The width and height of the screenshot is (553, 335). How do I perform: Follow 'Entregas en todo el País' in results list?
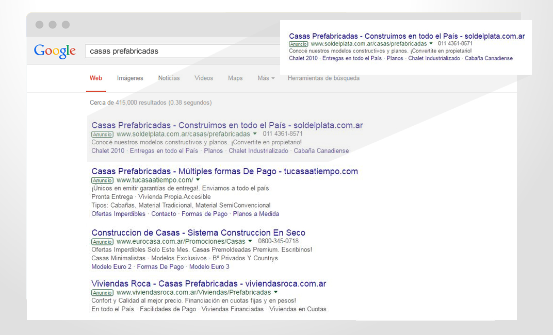pos(164,151)
